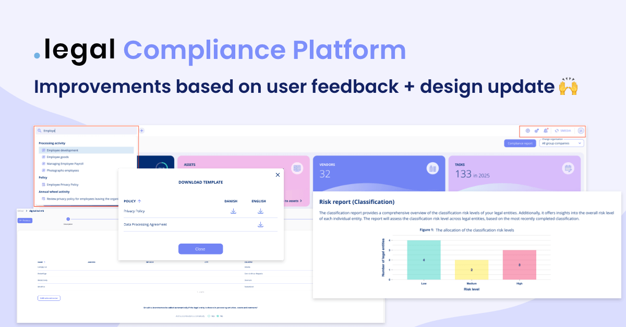Viewport: 626px width, 327px height.
Task: Click 'digitaltal A/S' breadcrumb
Action: pos(35,211)
